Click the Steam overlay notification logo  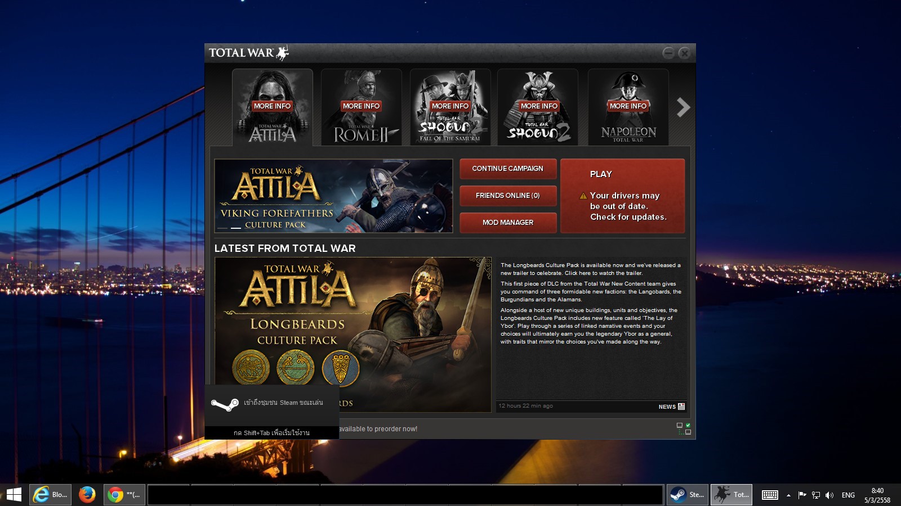tap(225, 404)
